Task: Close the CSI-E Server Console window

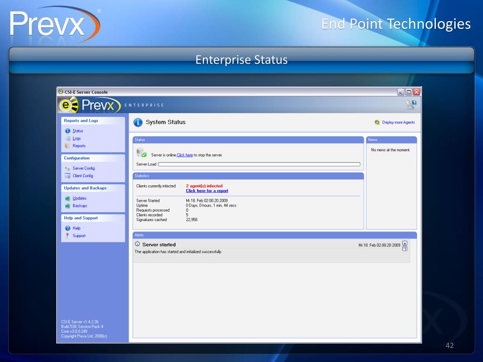Action: [x=416, y=92]
